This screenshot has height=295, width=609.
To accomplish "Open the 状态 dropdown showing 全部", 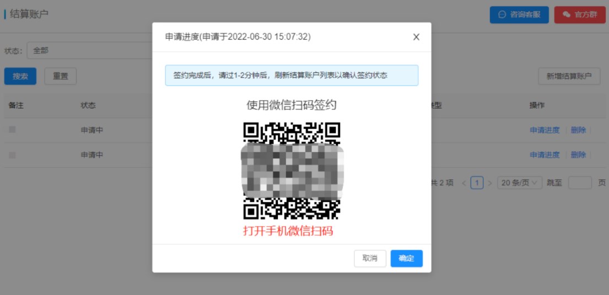I will (89, 51).
